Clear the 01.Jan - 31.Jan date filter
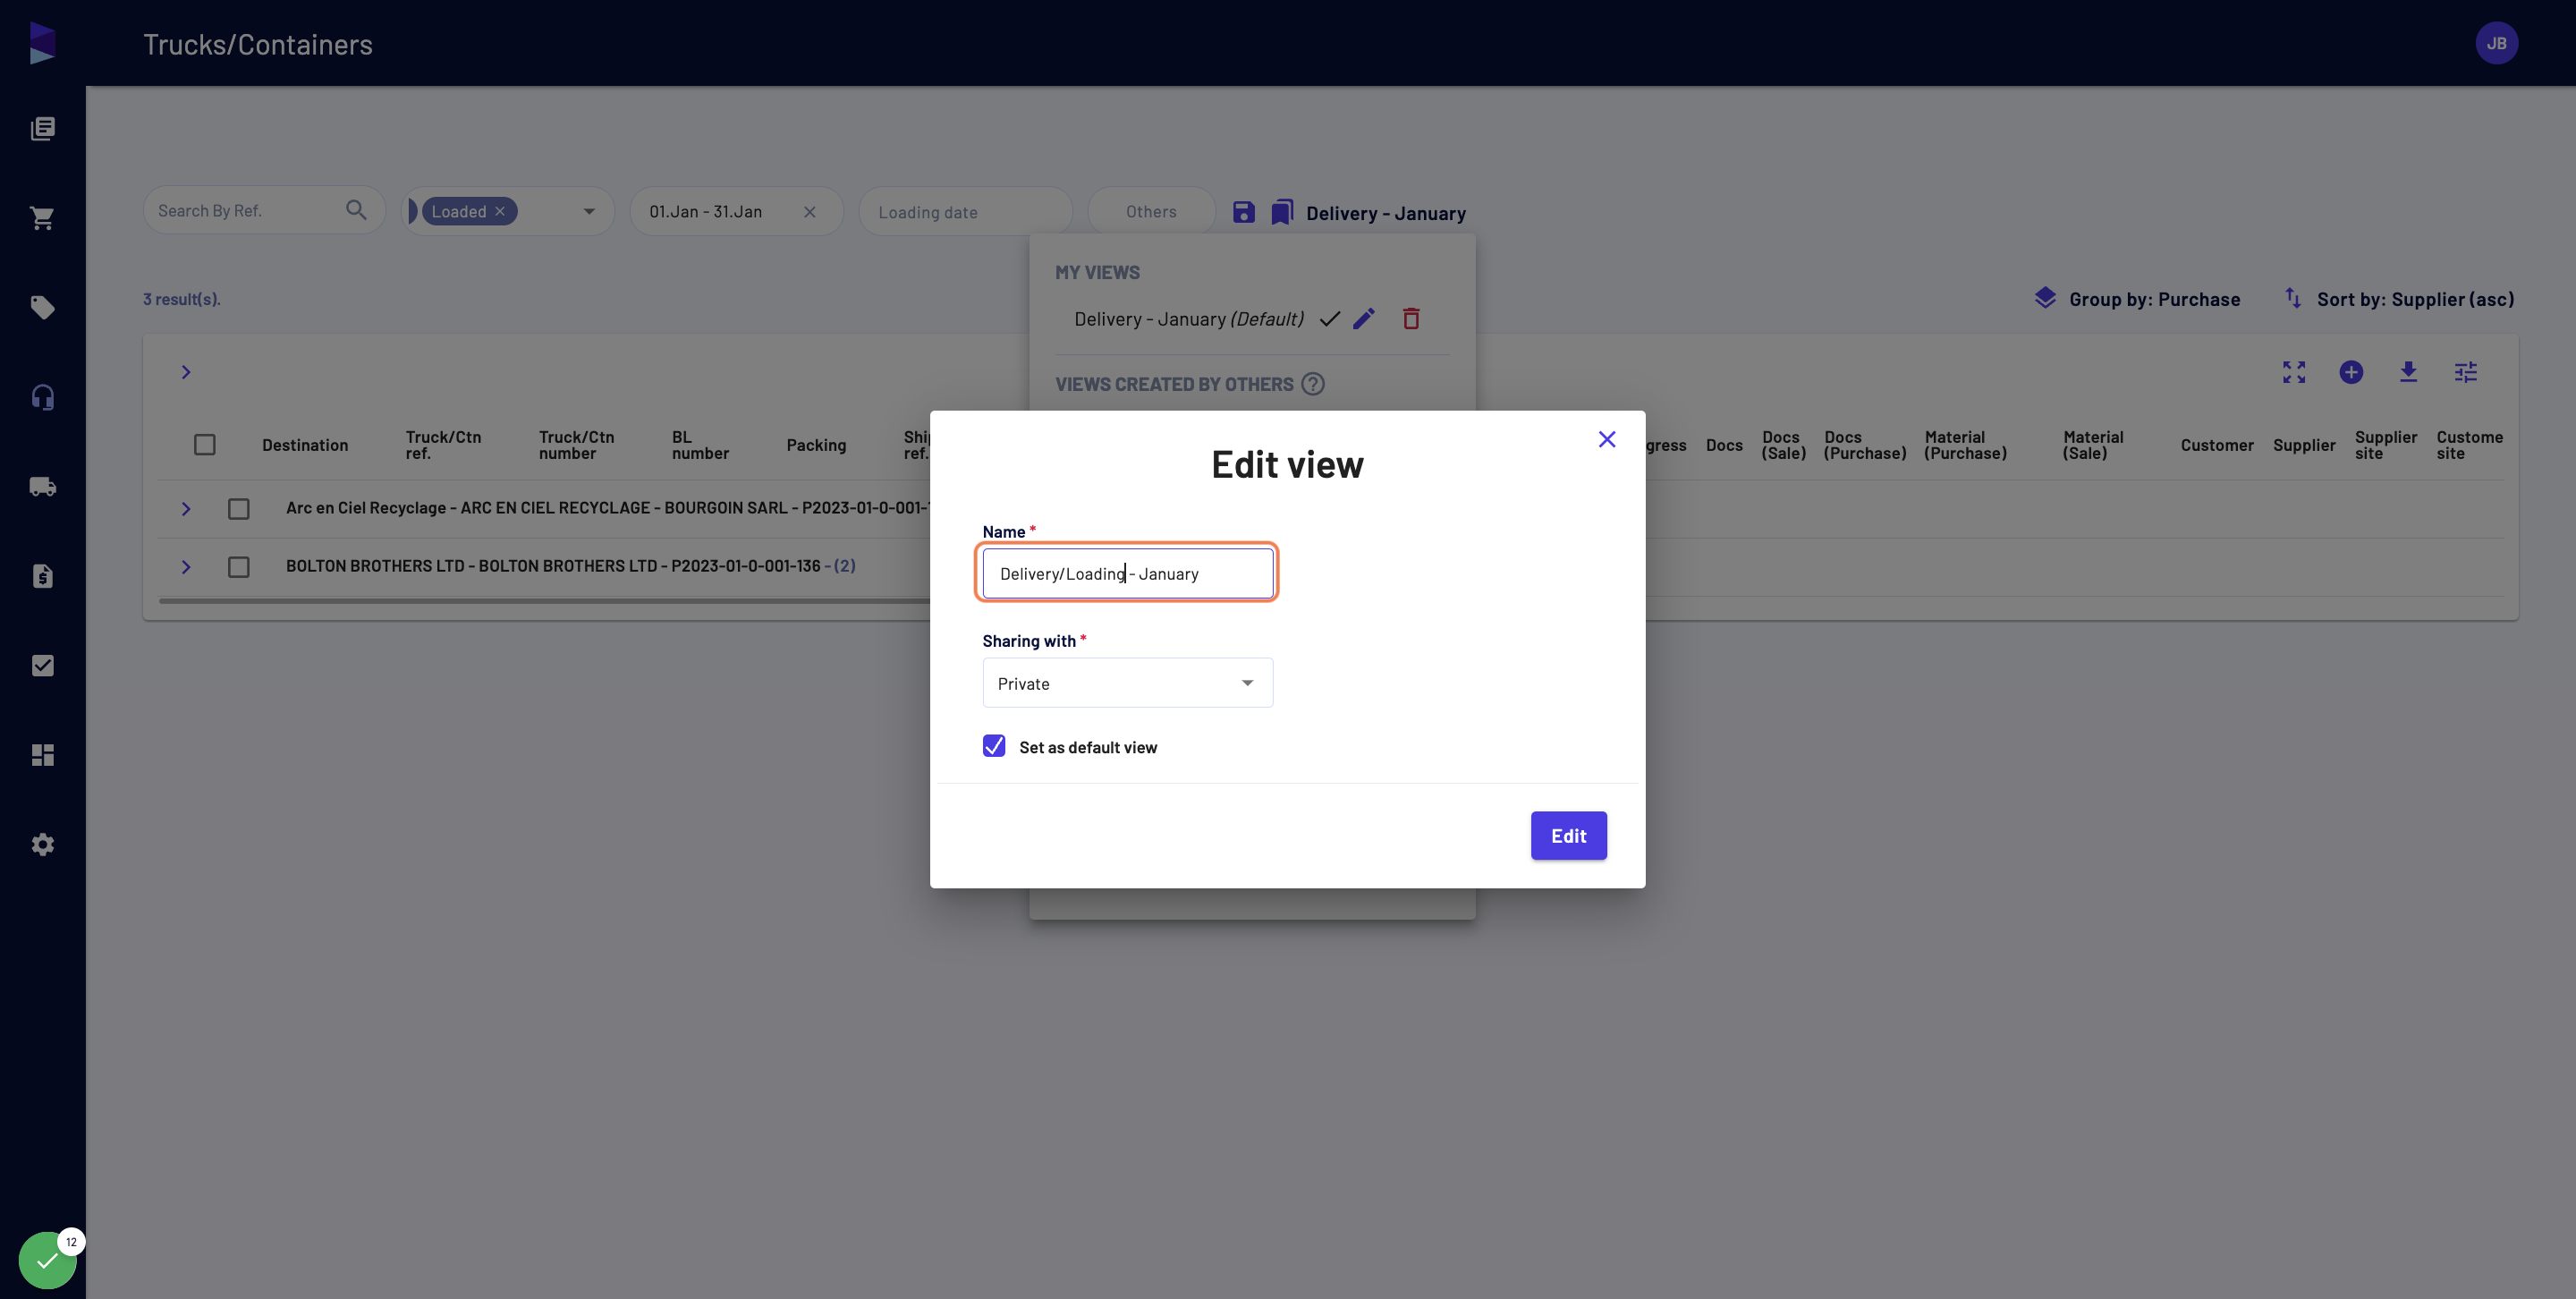This screenshot has height=1299, width=2576. 810,212
